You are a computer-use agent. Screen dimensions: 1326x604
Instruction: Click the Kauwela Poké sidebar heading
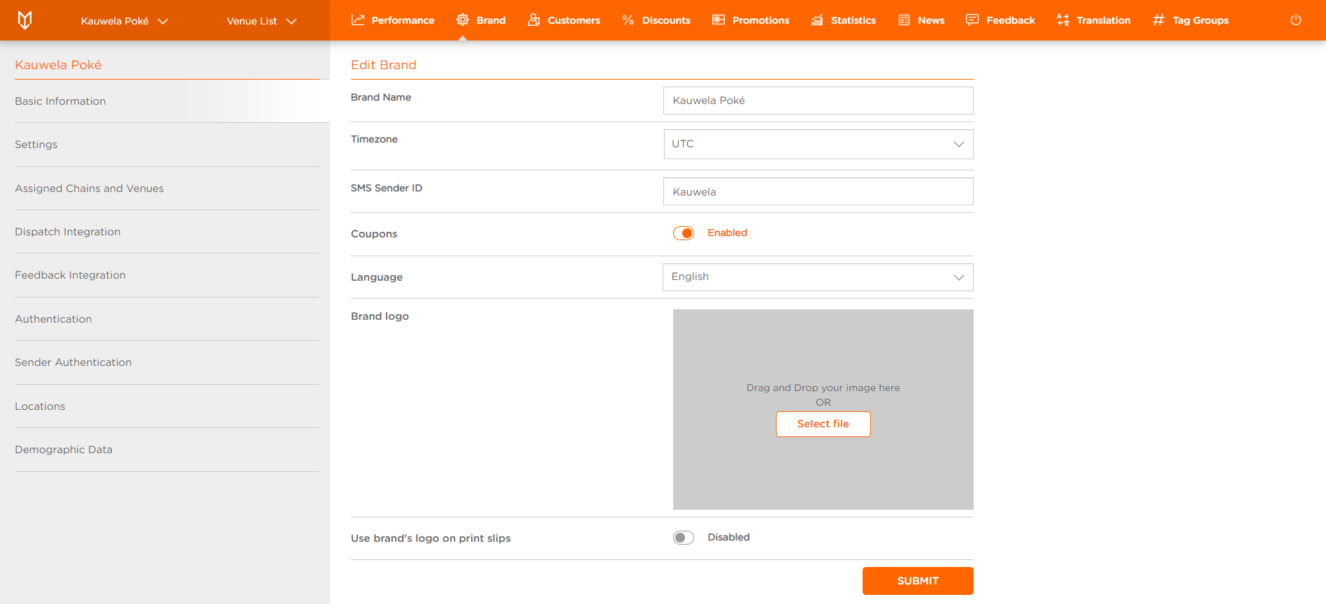(58, 65)
